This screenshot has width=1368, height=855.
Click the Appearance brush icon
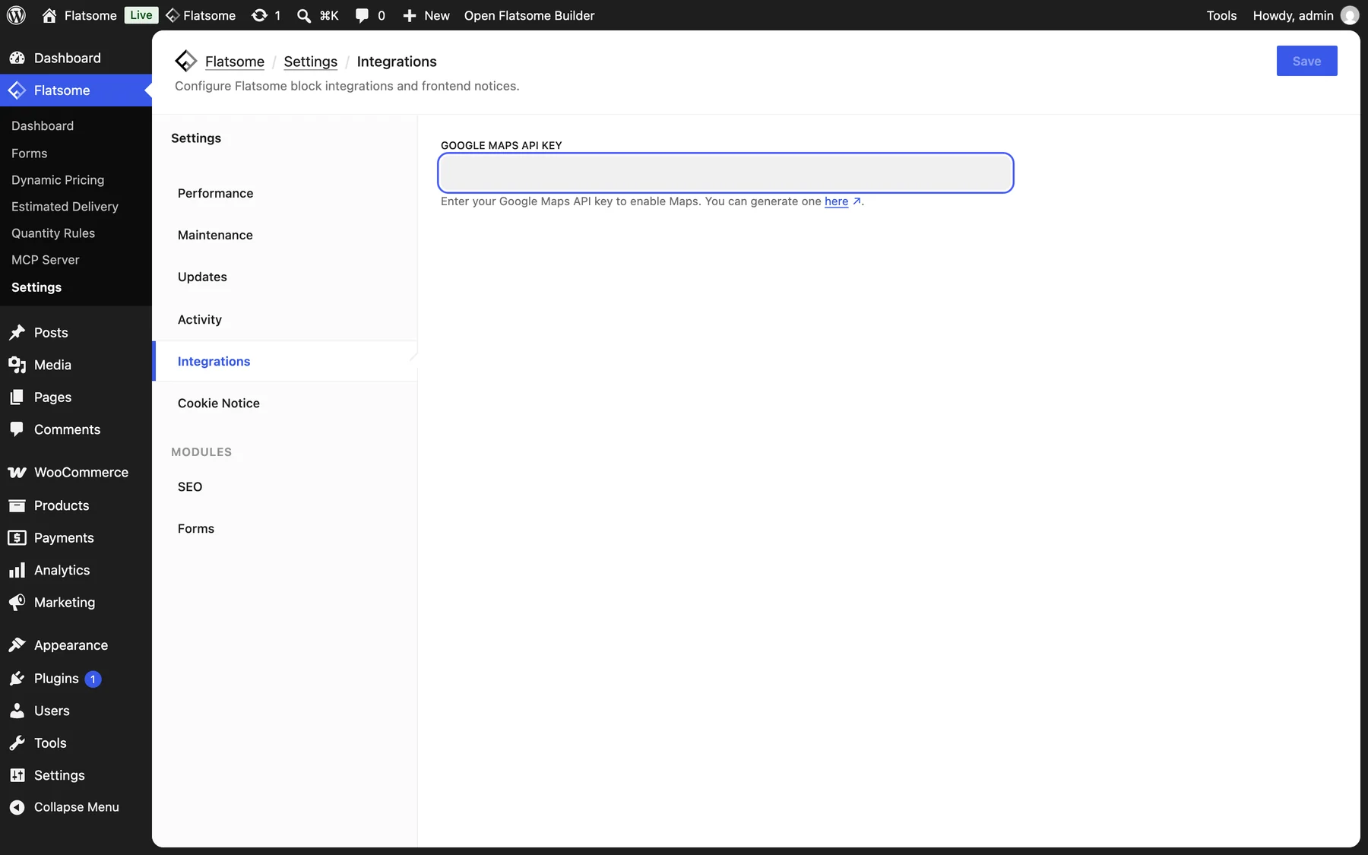click(17, 645)
